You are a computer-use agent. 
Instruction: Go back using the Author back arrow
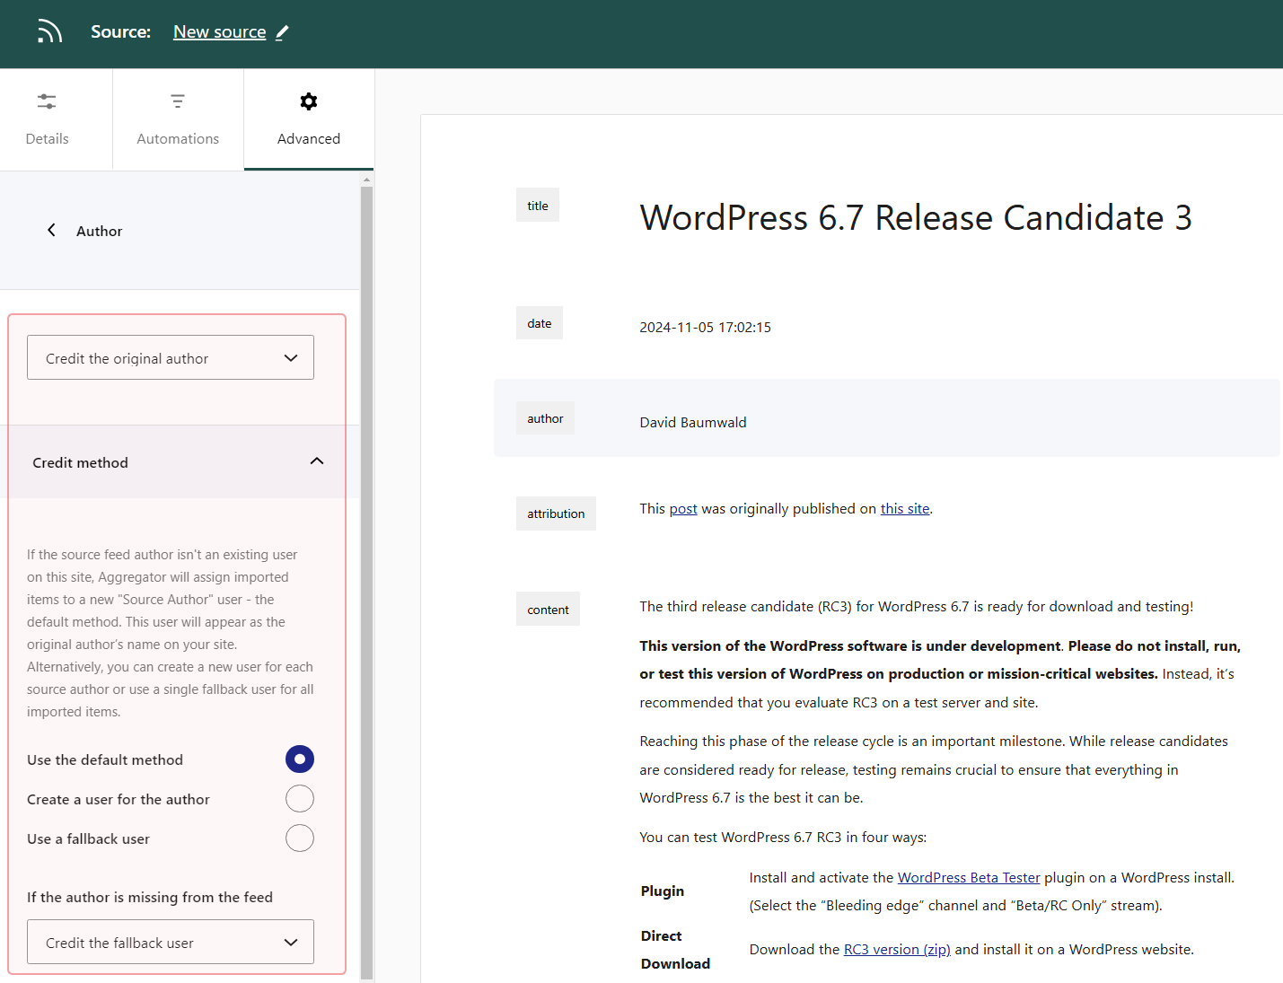[52, 231]
